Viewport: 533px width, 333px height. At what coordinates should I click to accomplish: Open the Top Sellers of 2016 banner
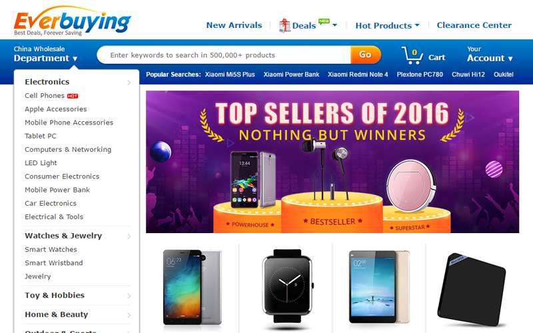tap(332, 162)
